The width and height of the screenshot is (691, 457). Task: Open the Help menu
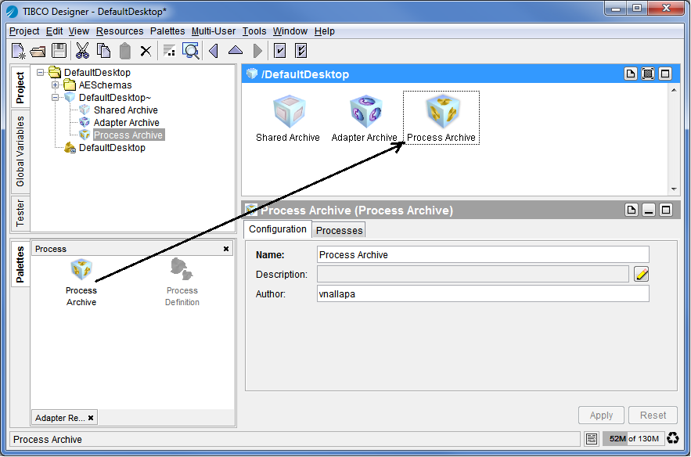tap(324, 31)
